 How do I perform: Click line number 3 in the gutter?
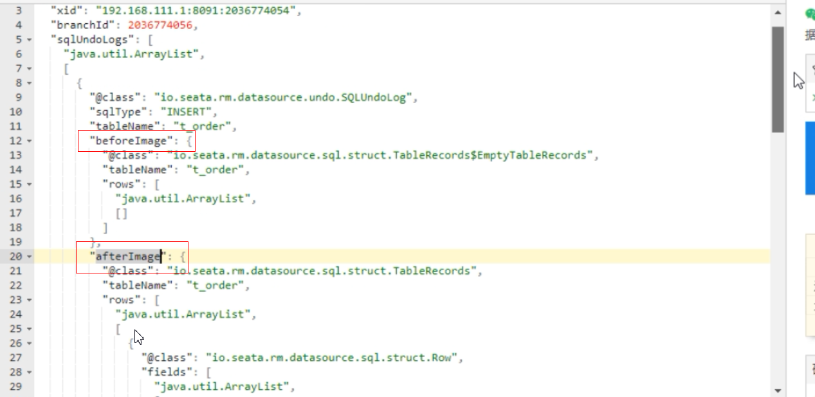tap(19, 11)
